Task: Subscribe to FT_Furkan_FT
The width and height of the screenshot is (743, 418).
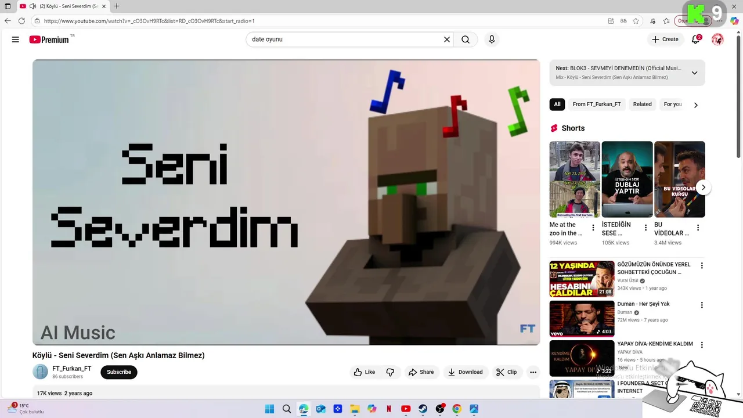Action: [119, 372]
